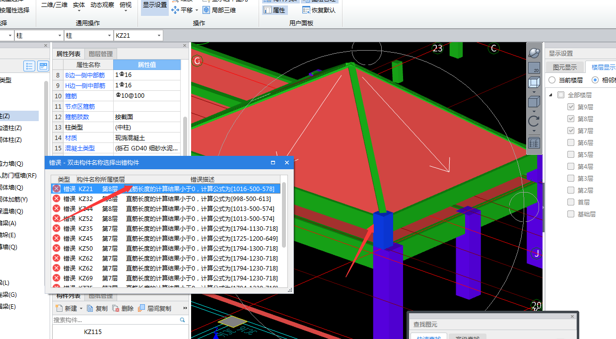Maximize the error dialog window
Viewport: 616px width, 339px height.
(273, 162)
